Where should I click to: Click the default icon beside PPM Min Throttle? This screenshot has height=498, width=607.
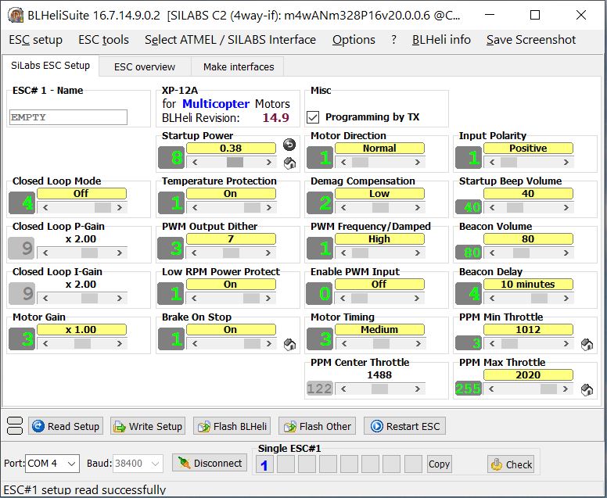[587, 344]
